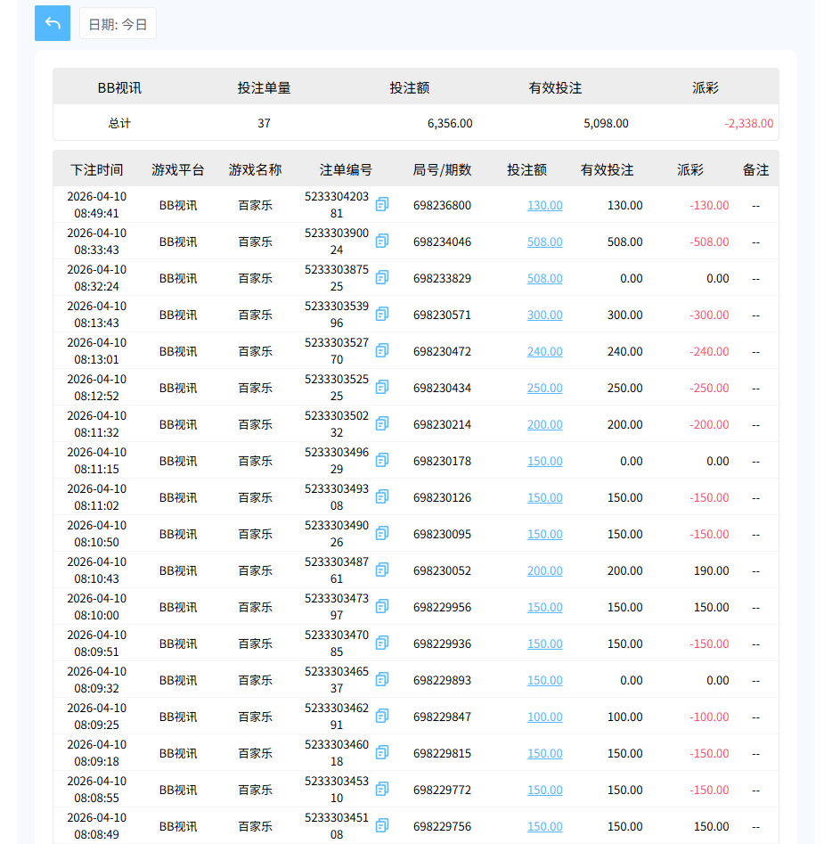The height and width of the screenshot is (844, 832).
Task: Open 200.00 bet link for round 698230052
Action: point(544,569)
